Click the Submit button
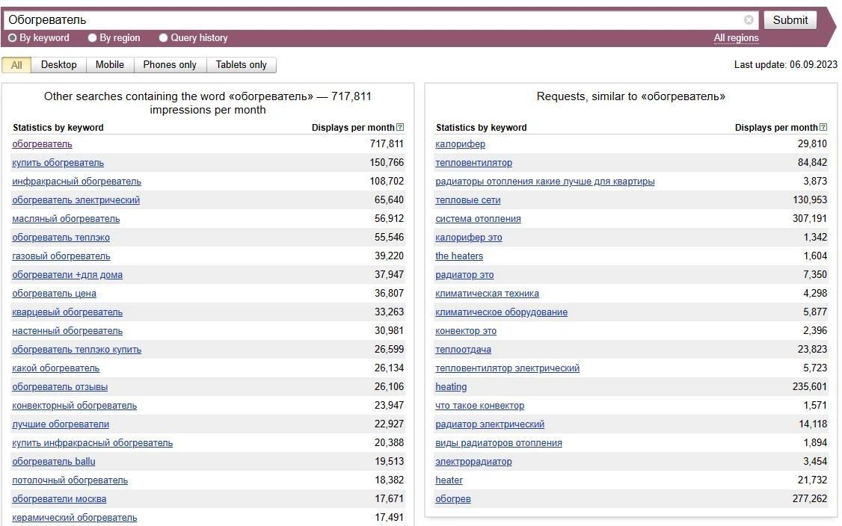 (x=790, y=20)
